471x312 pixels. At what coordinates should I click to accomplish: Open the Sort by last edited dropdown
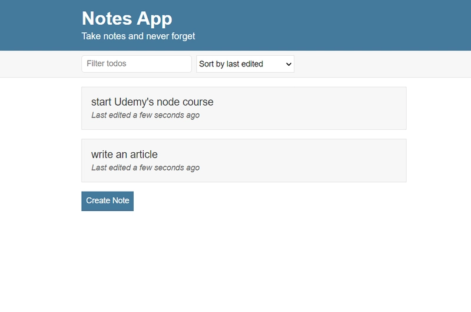[245, 64]
